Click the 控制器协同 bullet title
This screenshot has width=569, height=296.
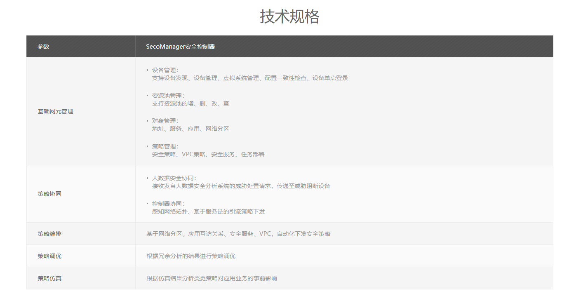point(168,204)
